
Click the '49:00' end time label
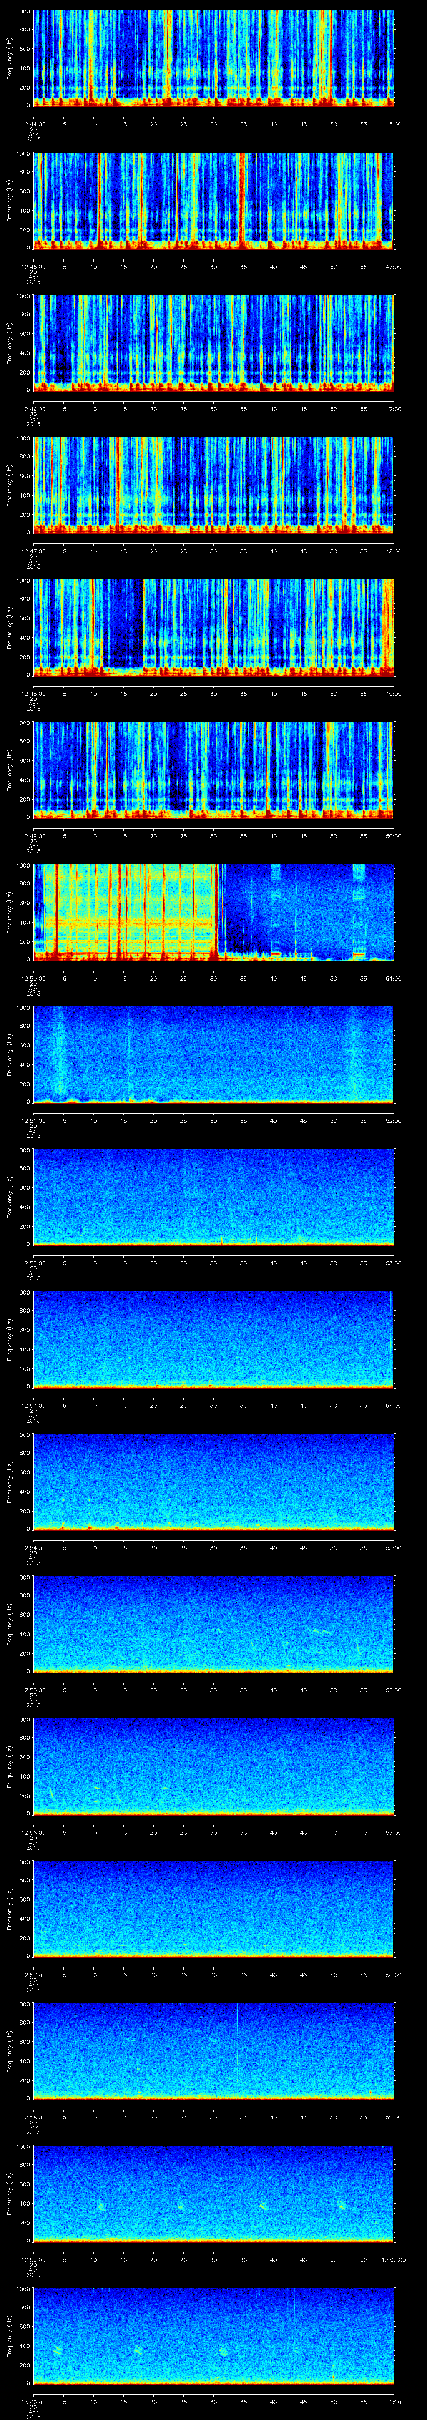point(394,693)
